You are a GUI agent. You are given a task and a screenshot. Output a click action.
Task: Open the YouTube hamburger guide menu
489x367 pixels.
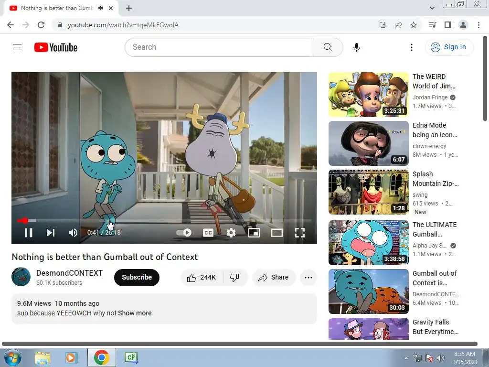[x=17, y=47]
